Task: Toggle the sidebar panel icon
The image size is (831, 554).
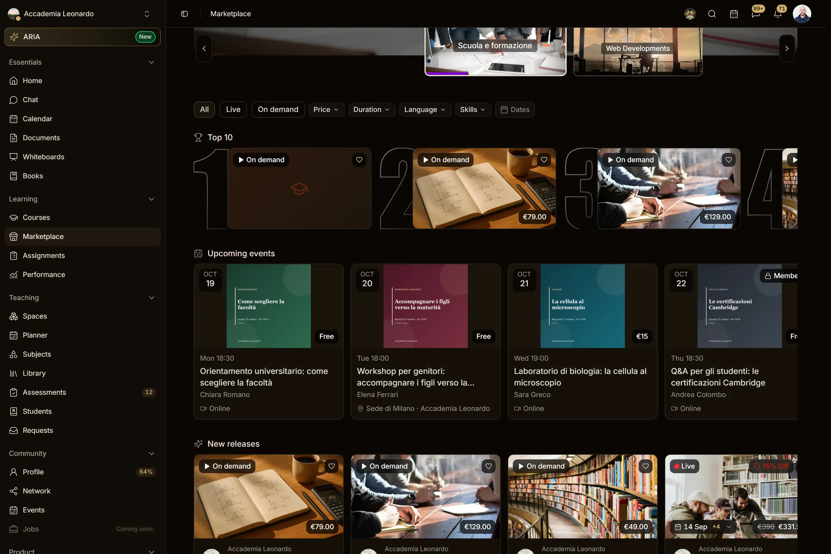Action: tap(184, 14)
